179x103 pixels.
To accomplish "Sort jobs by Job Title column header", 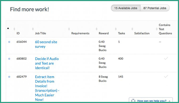I will tap(40, 33).
